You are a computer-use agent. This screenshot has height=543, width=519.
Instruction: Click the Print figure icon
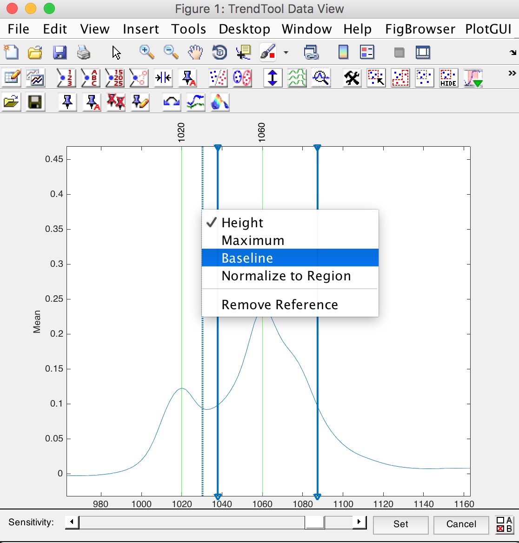coord(84,53)
